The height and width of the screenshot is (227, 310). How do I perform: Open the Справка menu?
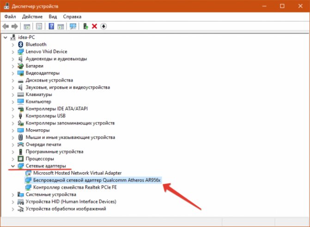tap(72, 17)
